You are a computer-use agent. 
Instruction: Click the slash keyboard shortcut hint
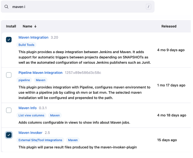[x=148, y=7]
